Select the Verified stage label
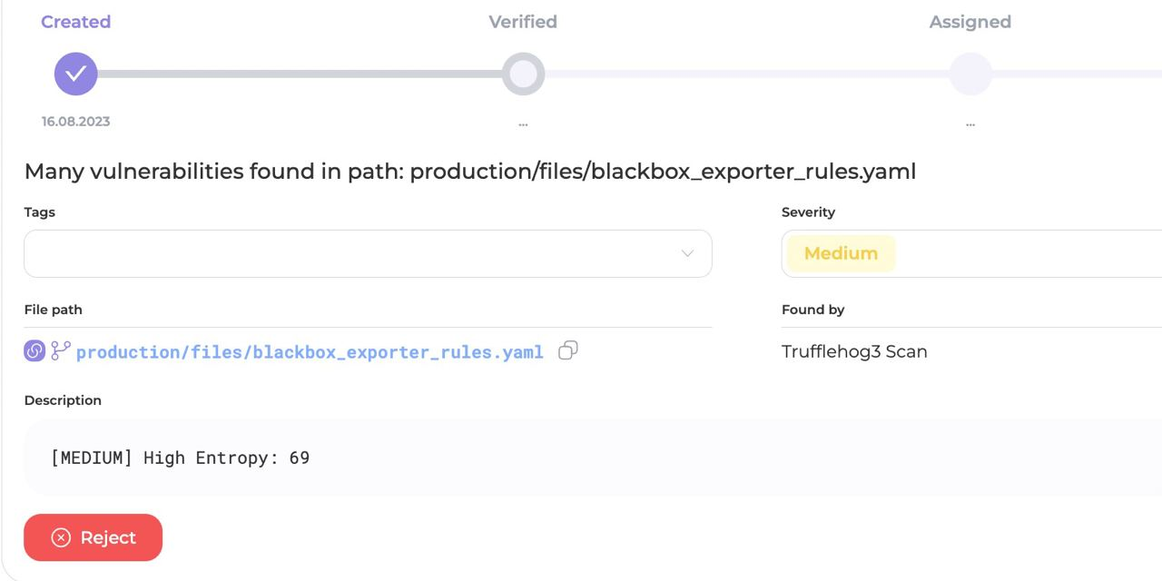 point(523,22)
